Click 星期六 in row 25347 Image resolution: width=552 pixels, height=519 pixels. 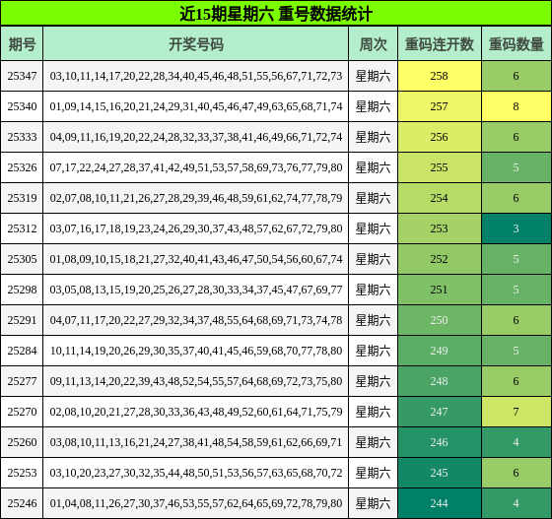(x=374, y=76)
